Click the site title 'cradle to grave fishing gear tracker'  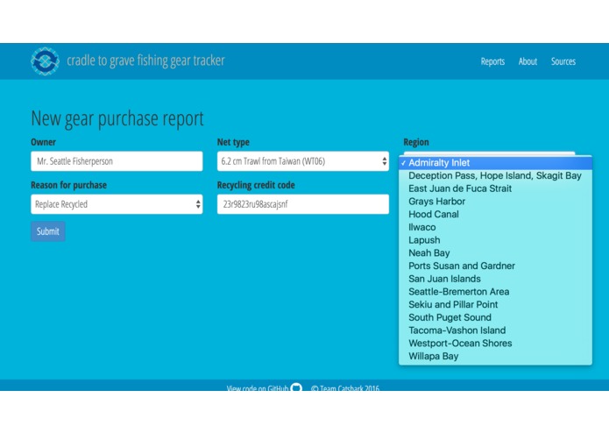point(145,60)
